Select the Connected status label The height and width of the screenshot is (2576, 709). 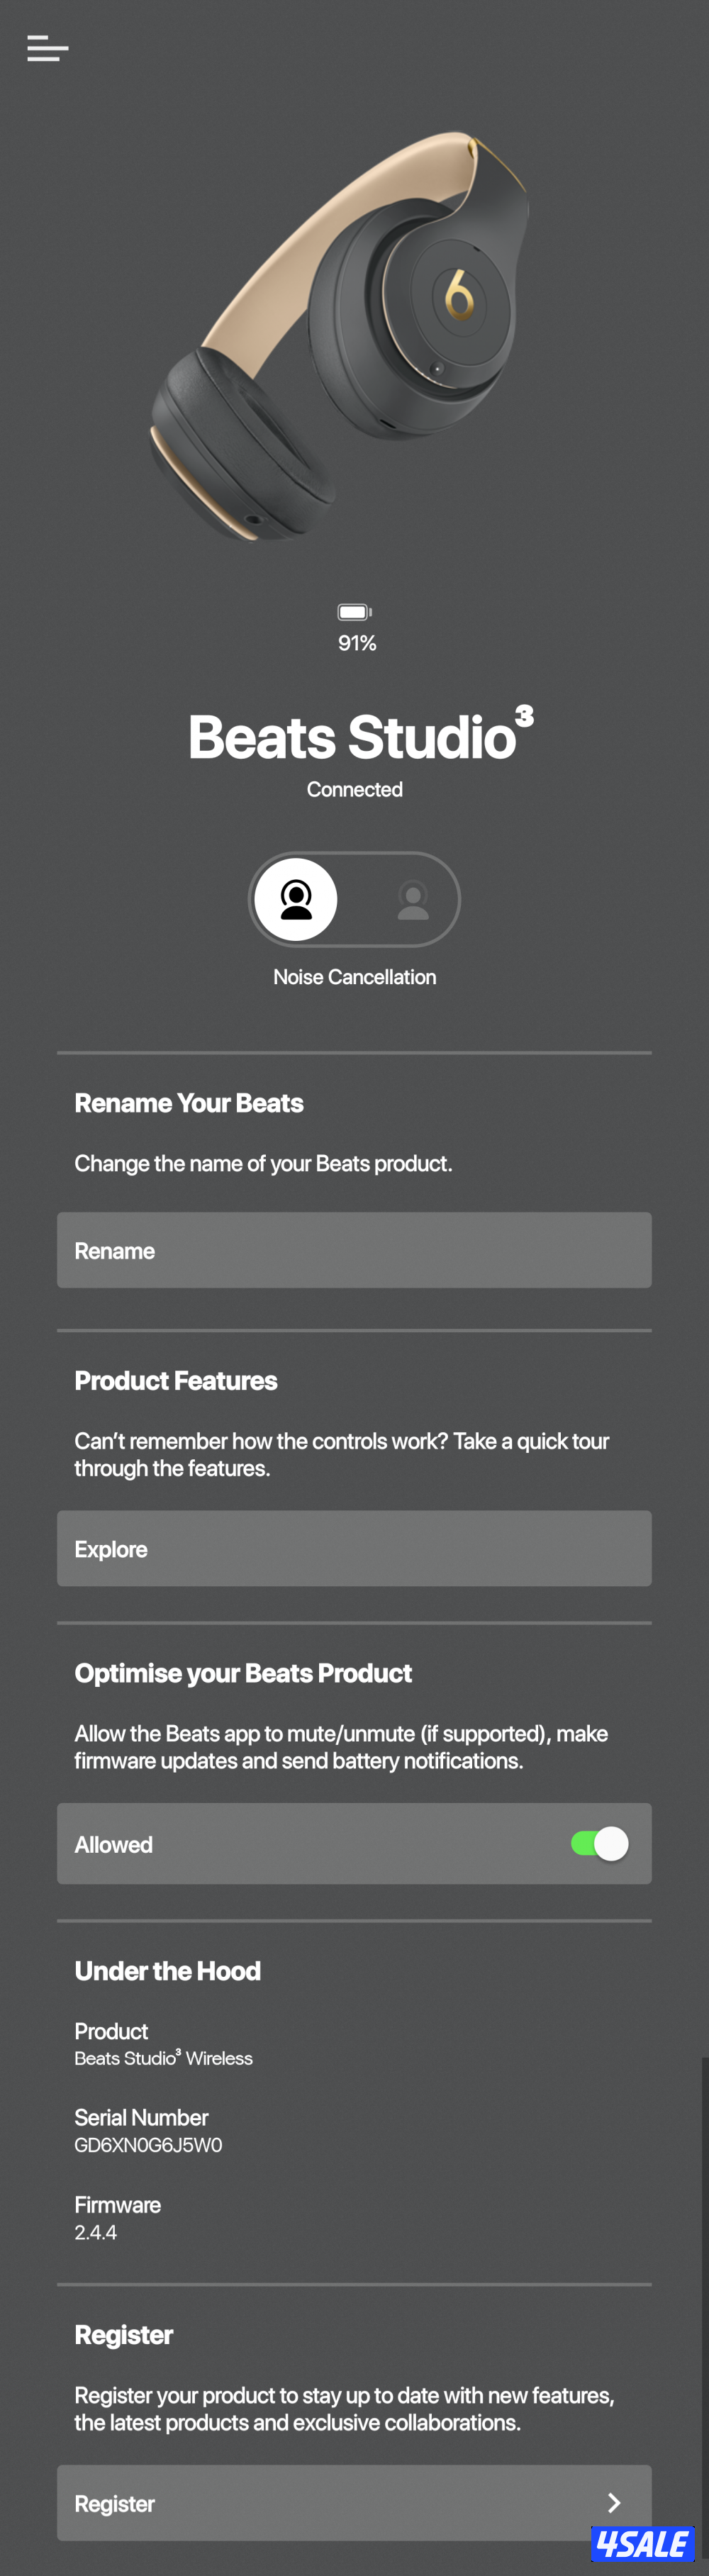tap(354, 789)
